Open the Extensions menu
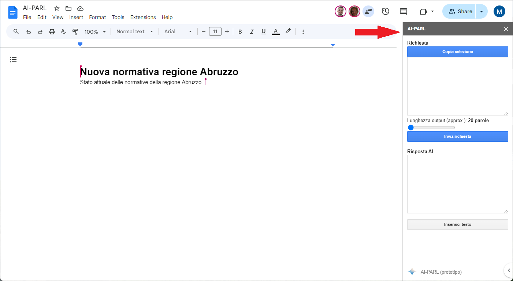This screenshot has width=513, height=281. pos(143,17)
